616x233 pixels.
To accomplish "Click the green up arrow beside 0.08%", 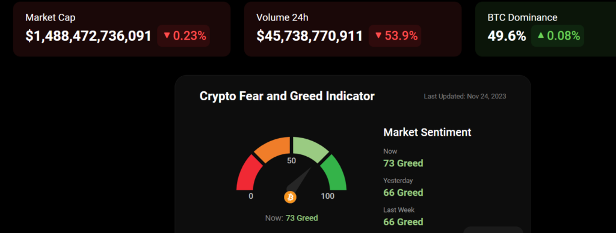I will [541, 35].
